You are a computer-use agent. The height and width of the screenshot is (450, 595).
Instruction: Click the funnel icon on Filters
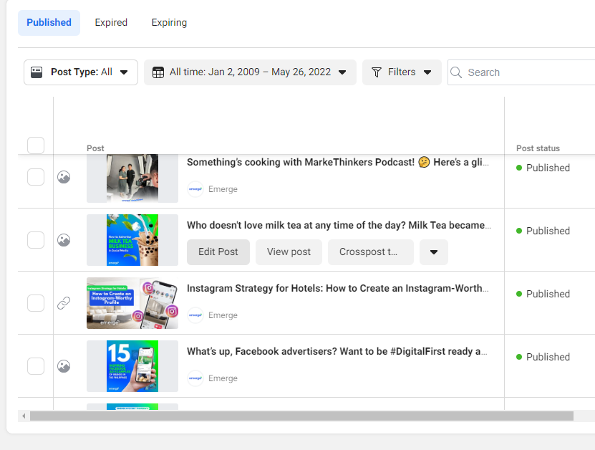click(x=377, y=72)
